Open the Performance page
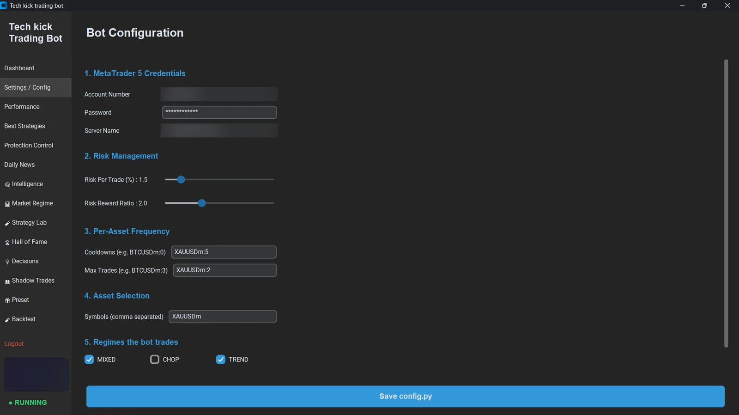The width and height of the screenshot is (739, 415). (x=36, y=107)
